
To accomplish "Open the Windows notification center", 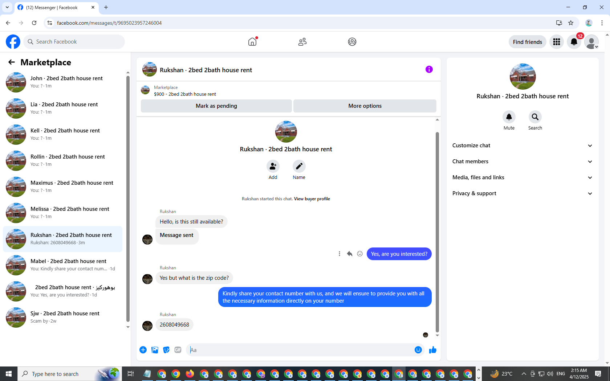I will [598, 374].
